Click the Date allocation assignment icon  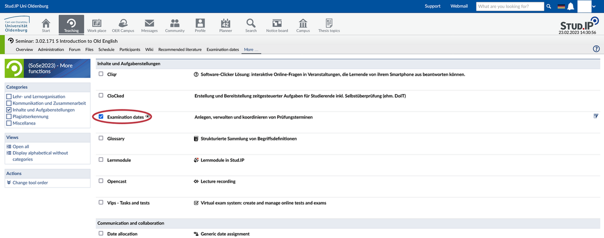196,234
